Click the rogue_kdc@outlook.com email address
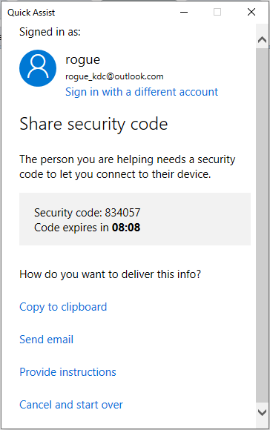This screenshot has width=270, height=430. (x=114, y=76)
